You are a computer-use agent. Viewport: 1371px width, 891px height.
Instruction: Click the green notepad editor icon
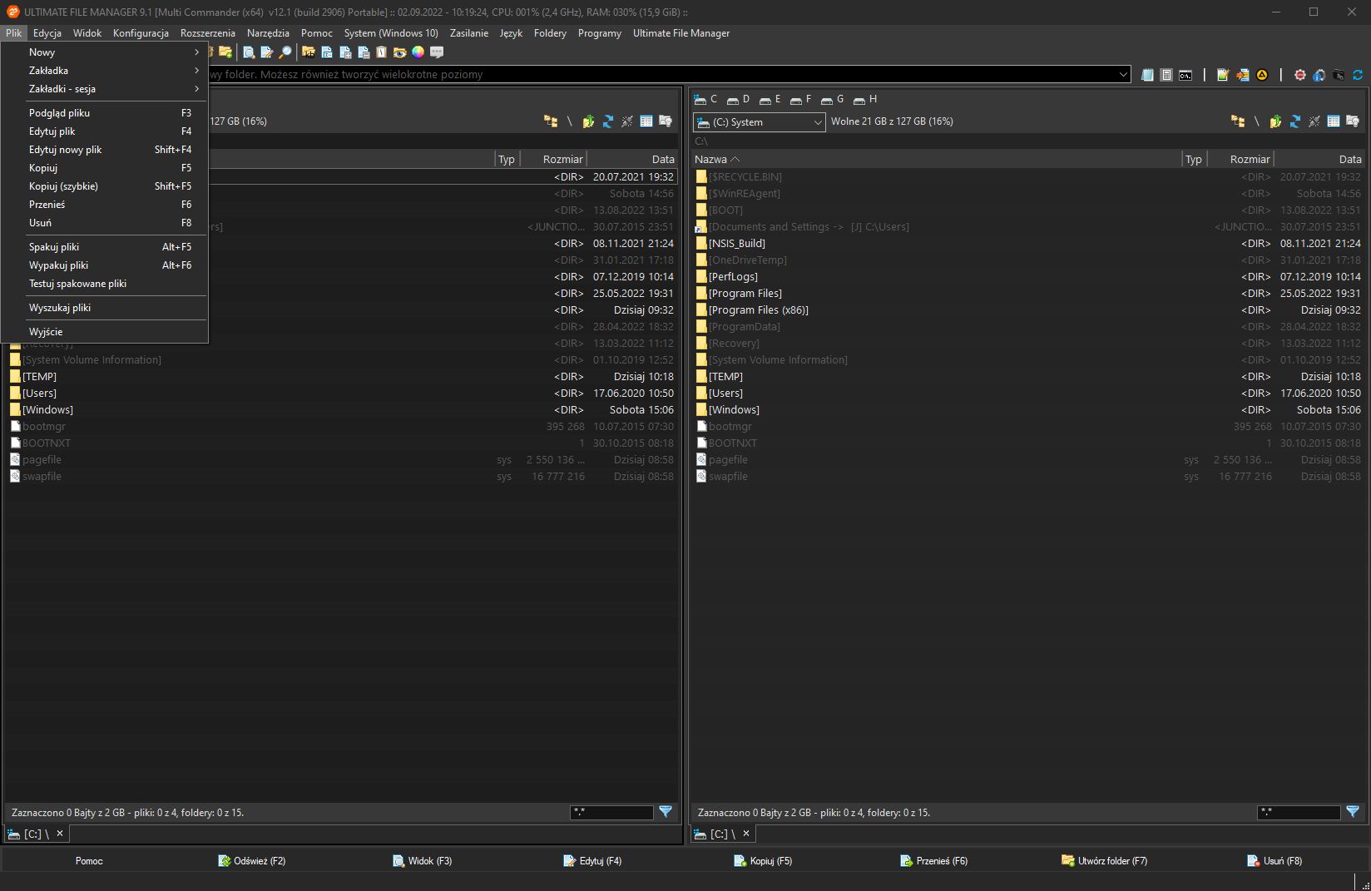coord(1223,75)
